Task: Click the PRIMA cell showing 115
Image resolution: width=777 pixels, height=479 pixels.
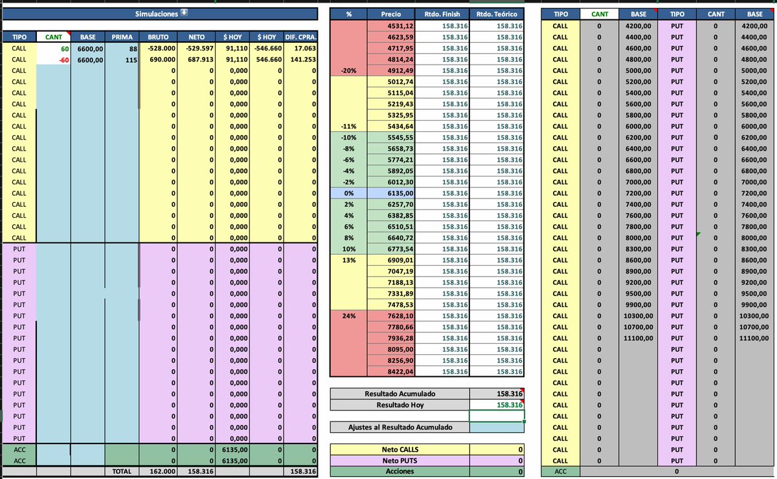Action: tap(122, 59)
